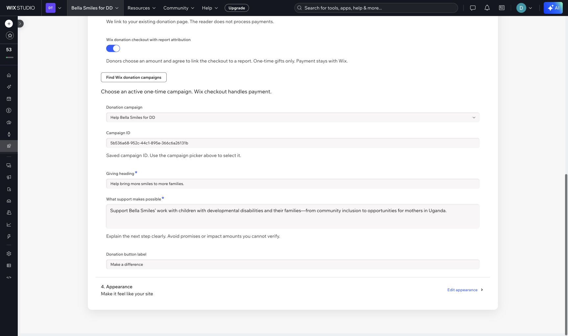Open the apps grid icon in sidebar
The width and height of the screenshot is (568, 336).
coord(9,146)
